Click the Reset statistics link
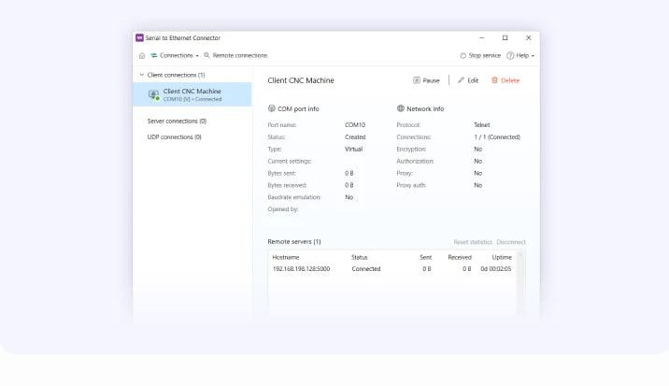The image size is (669, 386). click(x=473, y=242)
